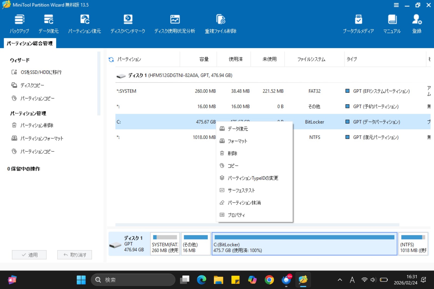Screen dimensions: 434x289
Task: Click the 登録 register icon
Action: (x=417, y=24)
